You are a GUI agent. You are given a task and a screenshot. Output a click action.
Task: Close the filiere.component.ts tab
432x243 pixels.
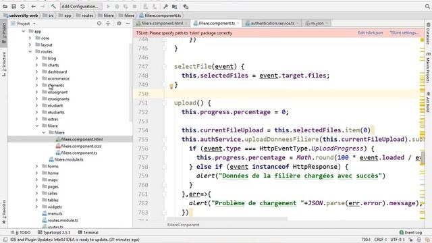(238, 24)
